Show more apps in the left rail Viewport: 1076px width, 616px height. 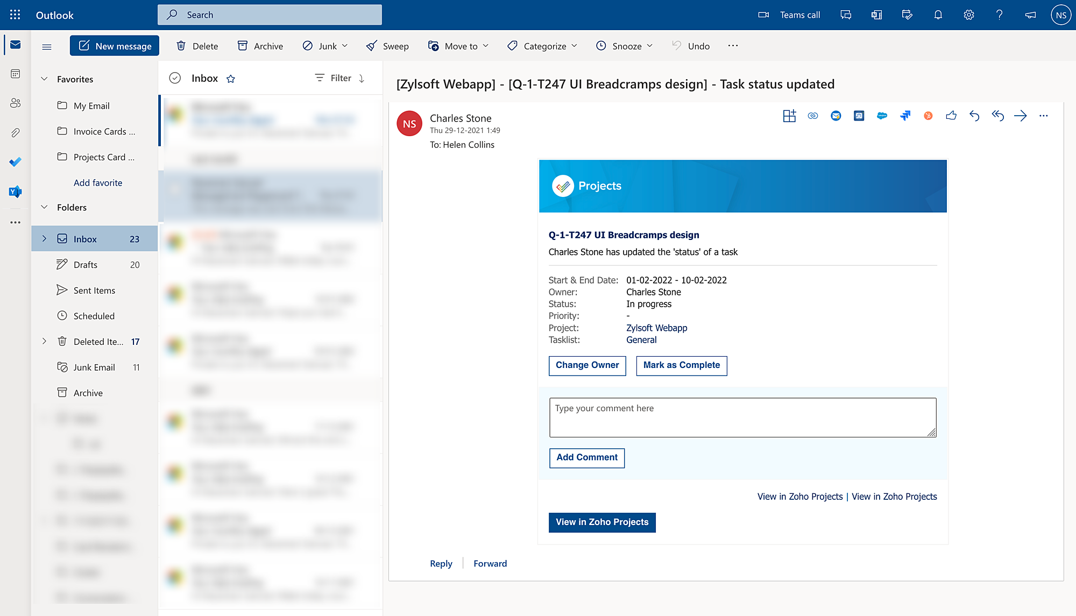coord(15,222)
